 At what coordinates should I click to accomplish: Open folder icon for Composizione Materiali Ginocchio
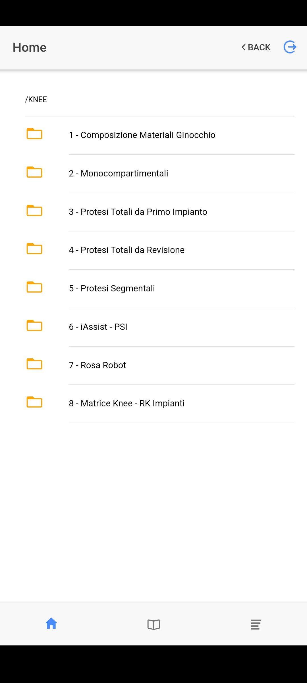coord(34,134)
